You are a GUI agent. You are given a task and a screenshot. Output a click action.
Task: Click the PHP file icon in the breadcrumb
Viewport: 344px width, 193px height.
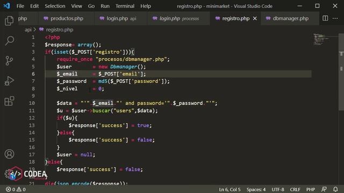(x=41, y=29)
